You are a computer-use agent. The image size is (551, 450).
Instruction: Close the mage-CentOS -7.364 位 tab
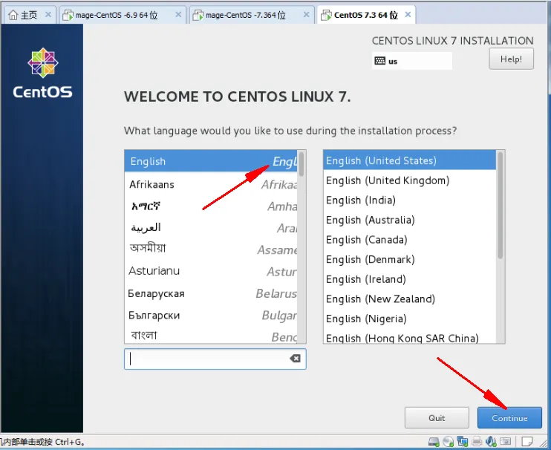[307, 14]
